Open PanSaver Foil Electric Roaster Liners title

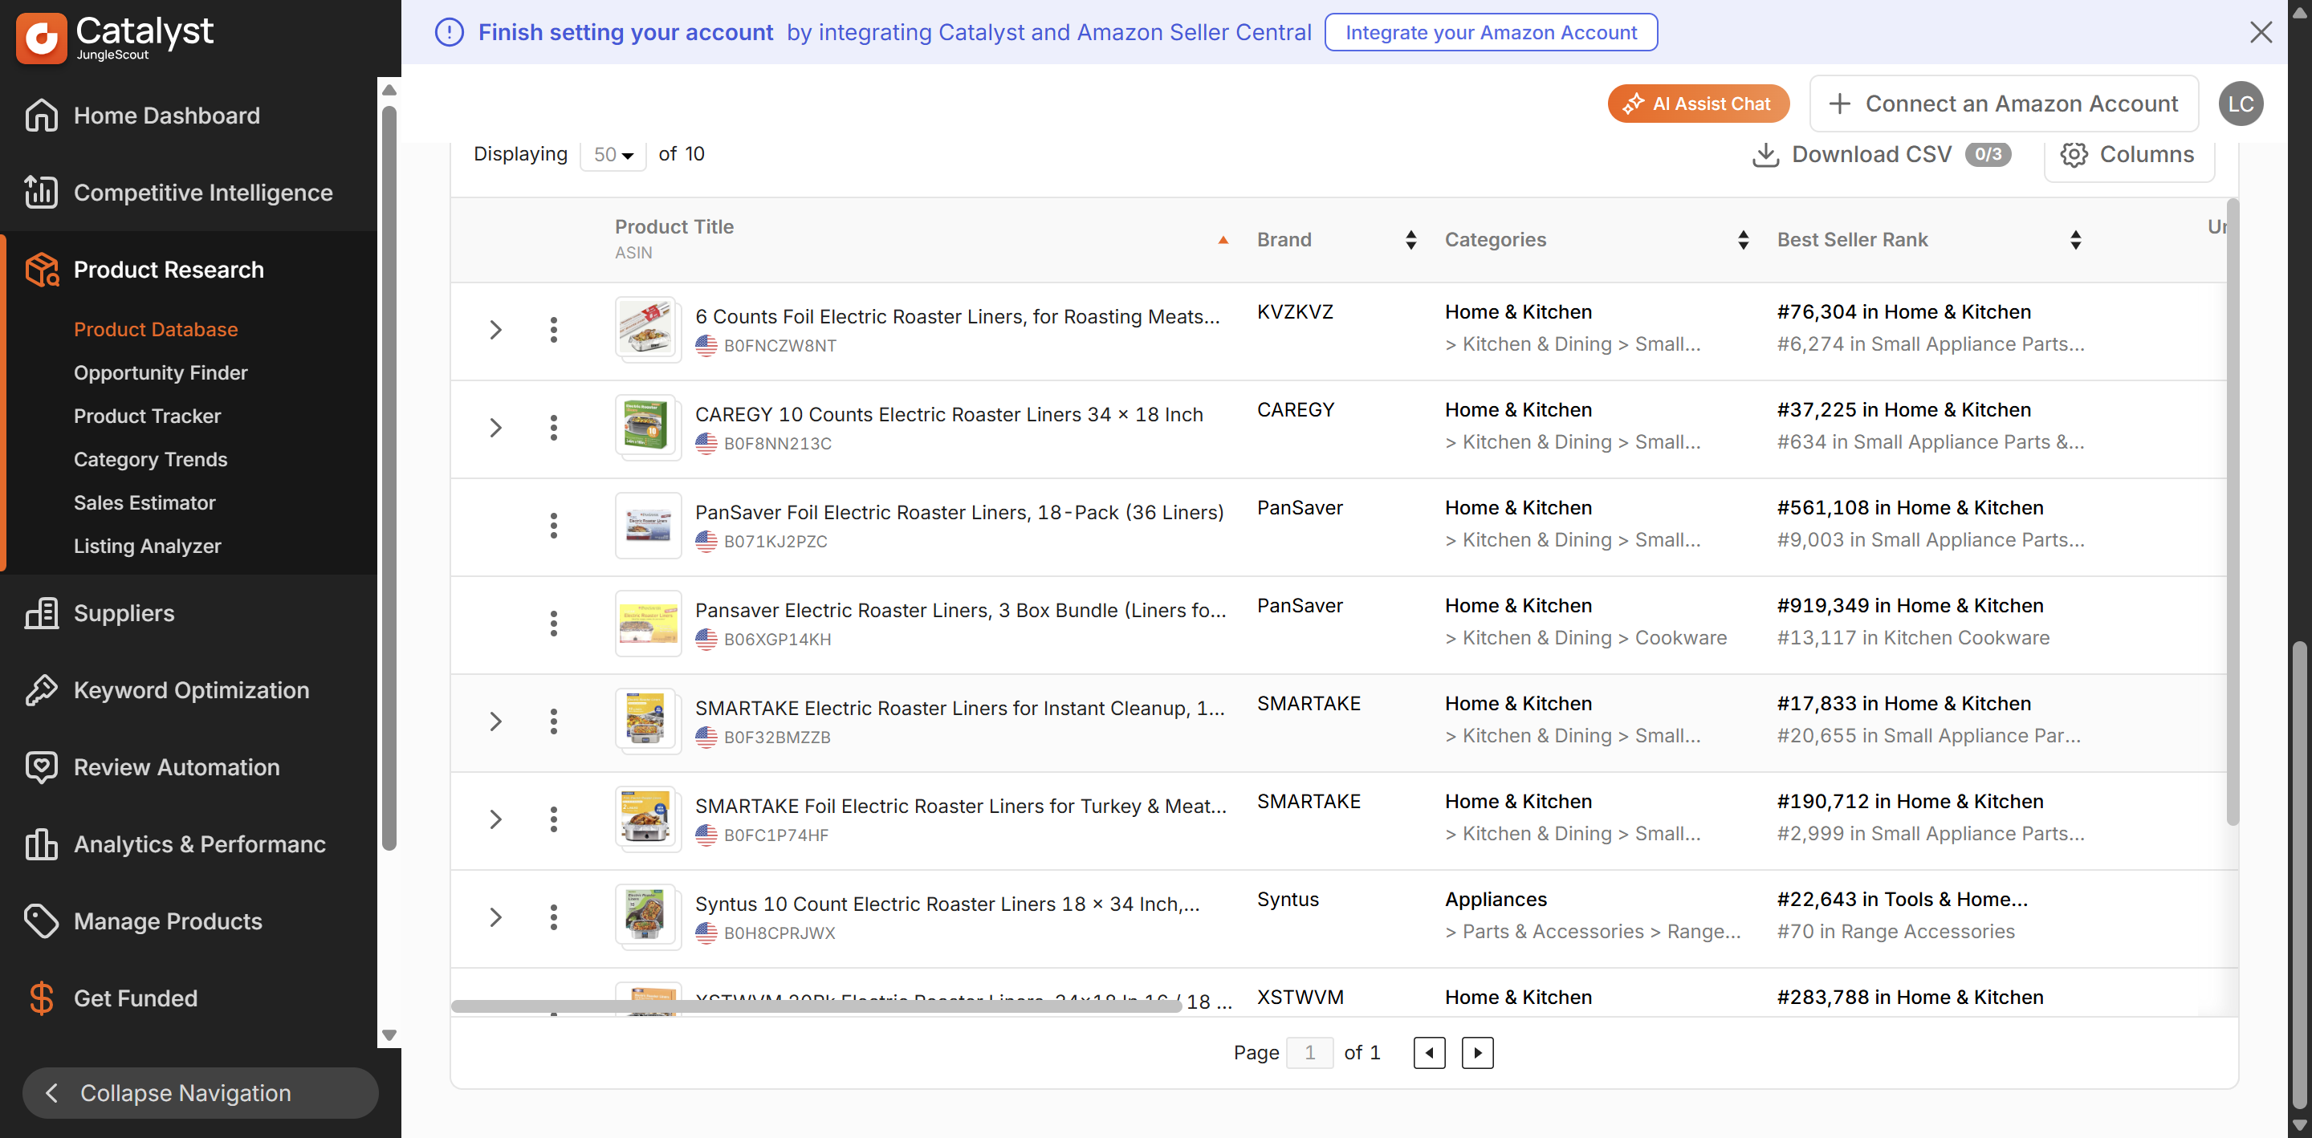959,511
